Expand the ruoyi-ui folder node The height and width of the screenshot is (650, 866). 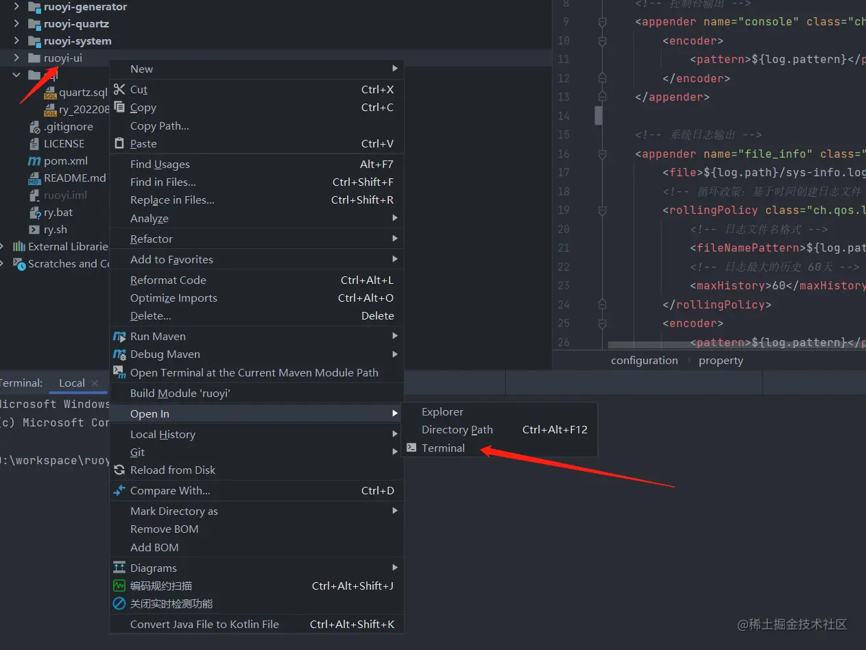(16, 58)
